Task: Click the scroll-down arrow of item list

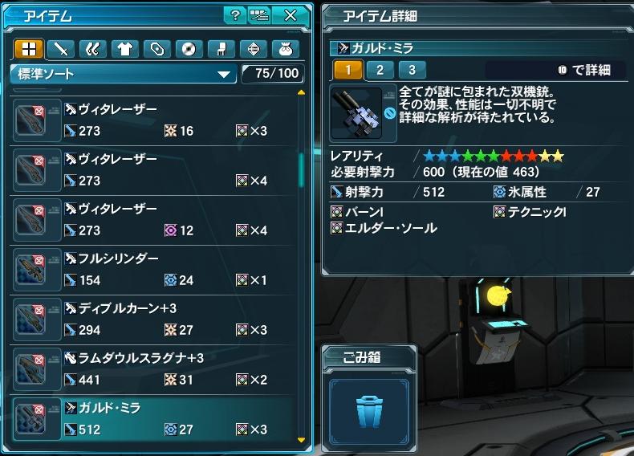Action: pyautogui.click(x=301, y=440)
